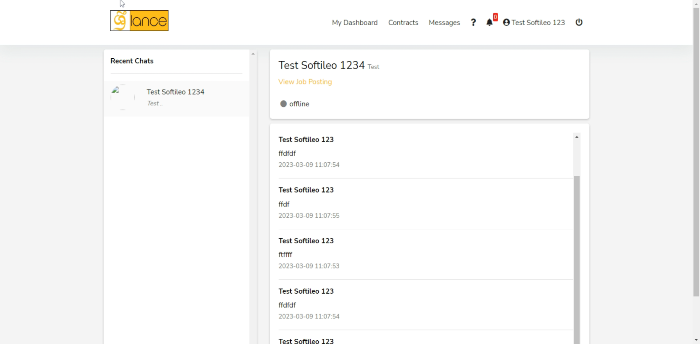The image size is (700, 344).
Task: Open Test Softileo 123 account menu
Action: click(538, 22)
